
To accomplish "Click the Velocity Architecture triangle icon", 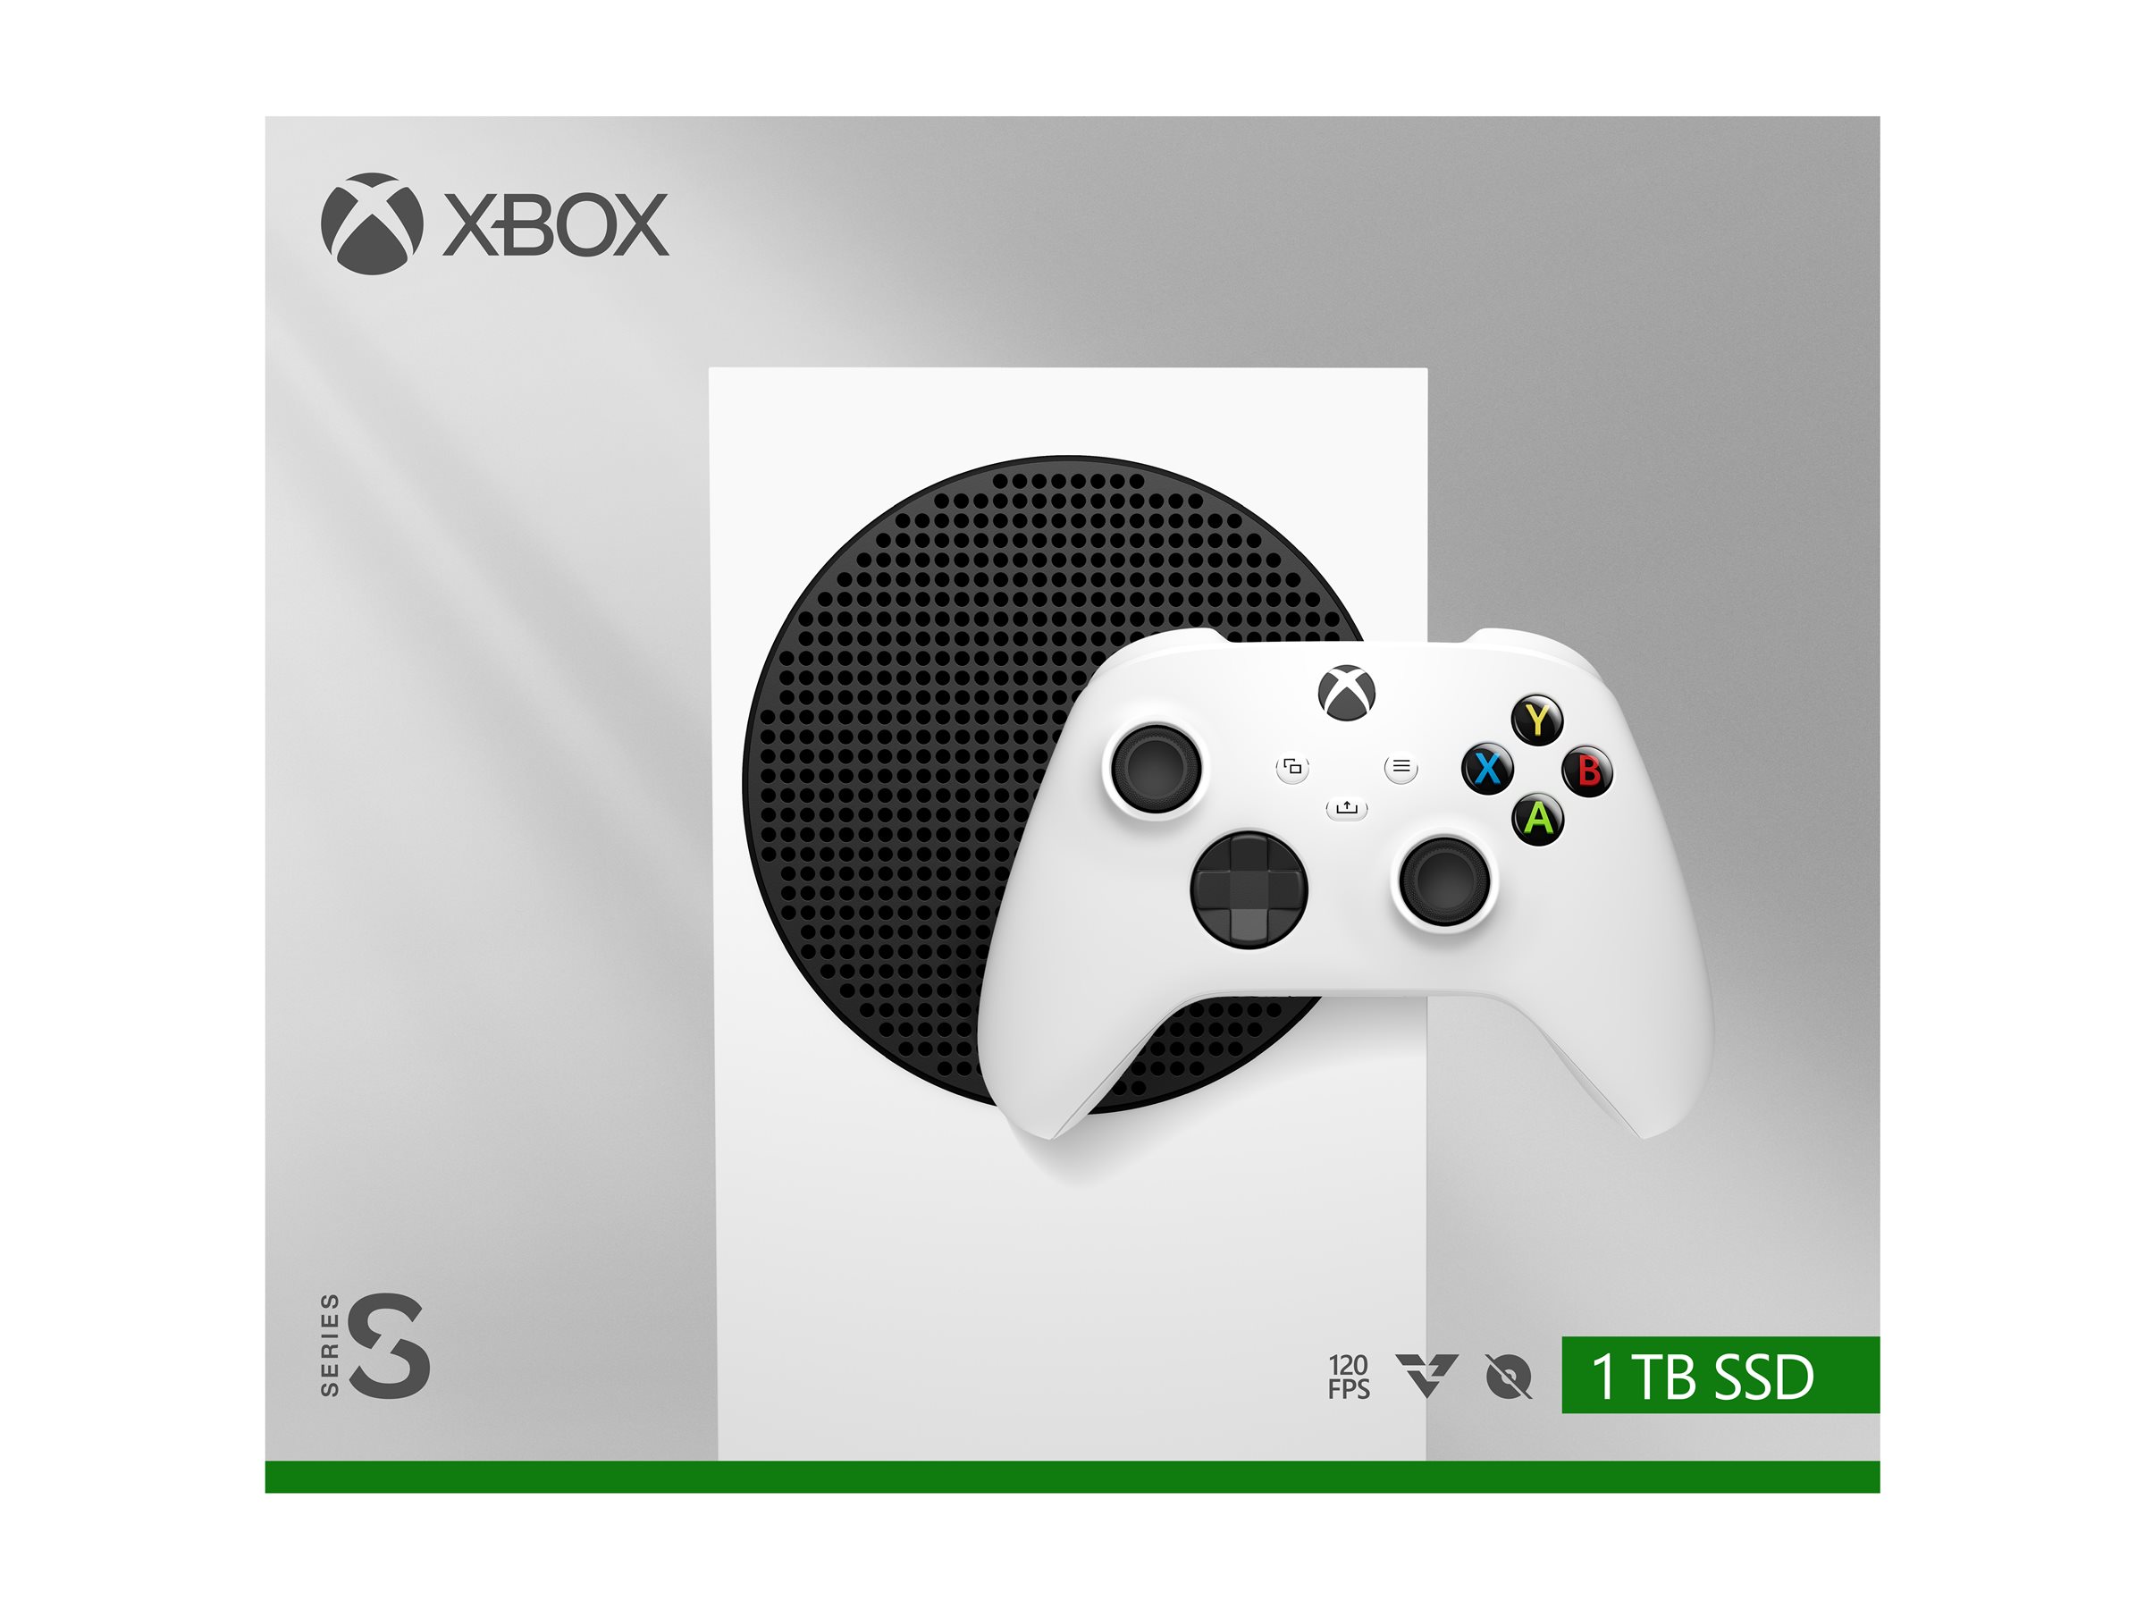I will [x=1426, y=1376].
